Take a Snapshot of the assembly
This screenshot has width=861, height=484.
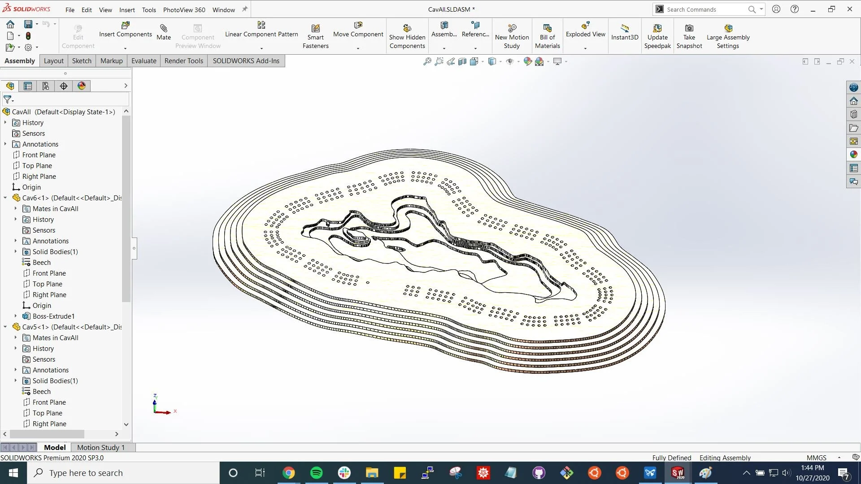coord(689,36)
